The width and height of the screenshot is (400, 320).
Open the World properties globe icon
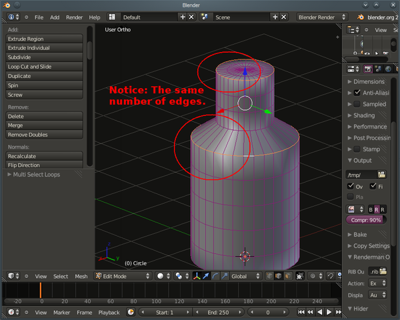click(389, 69)
